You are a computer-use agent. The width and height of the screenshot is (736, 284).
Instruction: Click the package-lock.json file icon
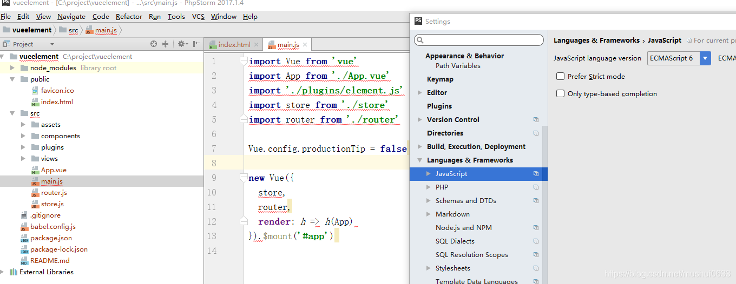pyautogui.click(x=24, y=249)
